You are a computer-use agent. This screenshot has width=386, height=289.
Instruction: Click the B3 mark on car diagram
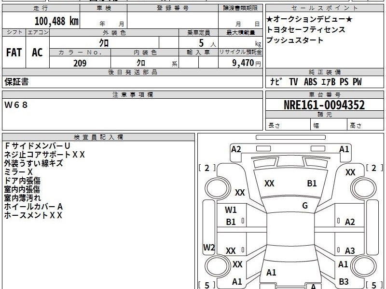coord(344,282)
